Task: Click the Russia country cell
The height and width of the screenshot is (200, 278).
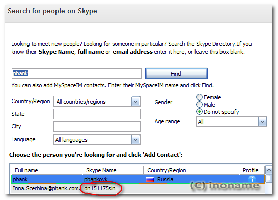Action: pos(165,179)
